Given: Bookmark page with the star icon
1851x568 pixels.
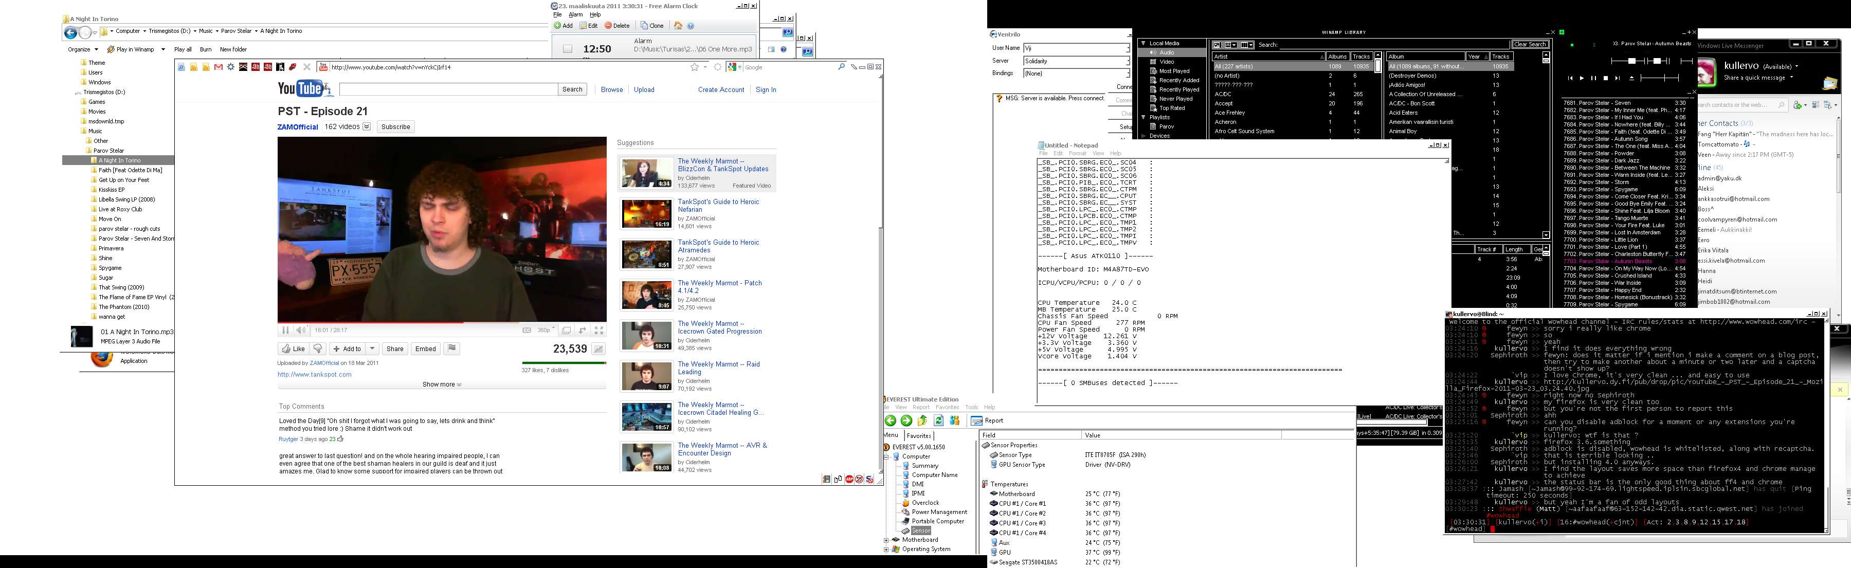Looking at the screenshot, I should click(694, 67).
